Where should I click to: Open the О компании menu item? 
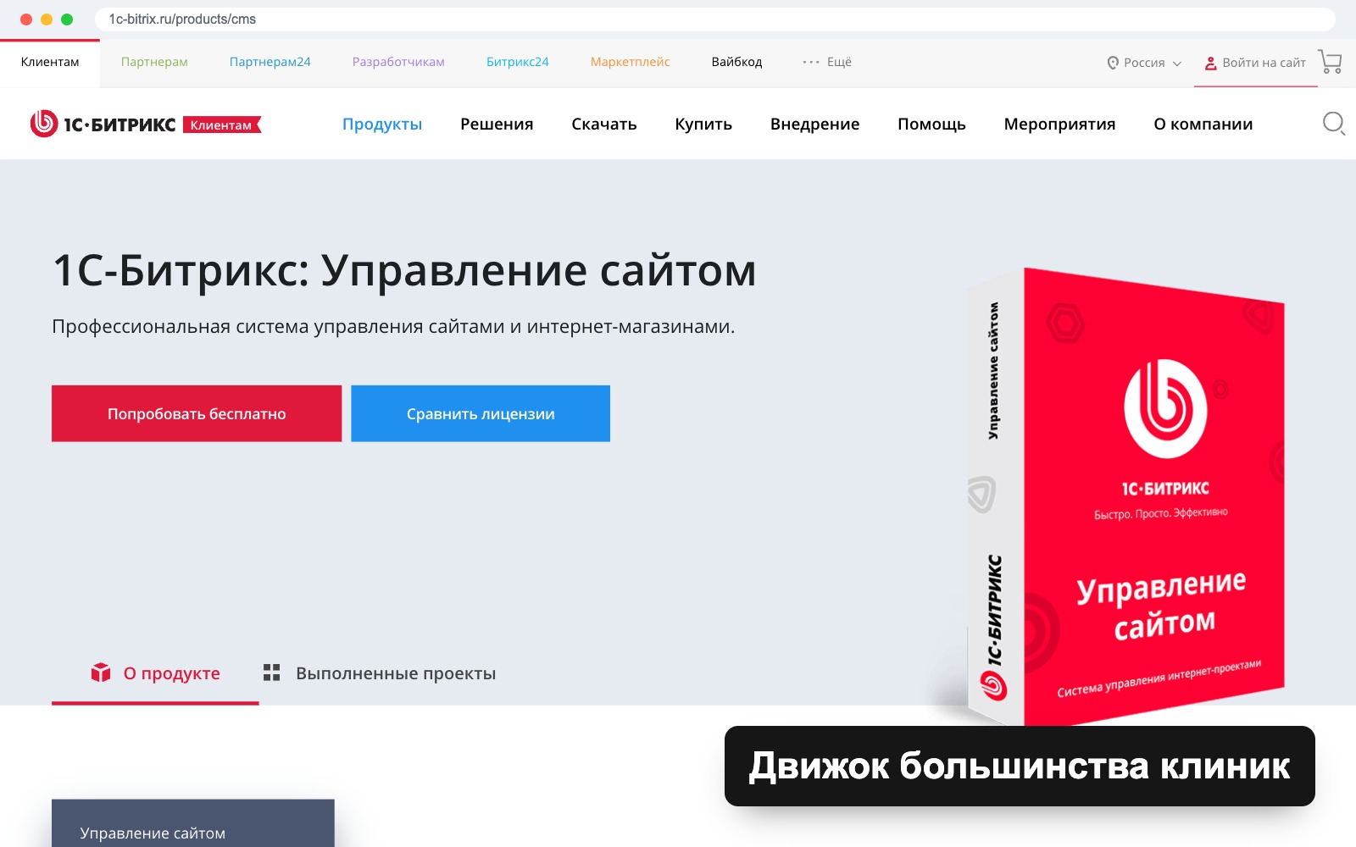1203,124
